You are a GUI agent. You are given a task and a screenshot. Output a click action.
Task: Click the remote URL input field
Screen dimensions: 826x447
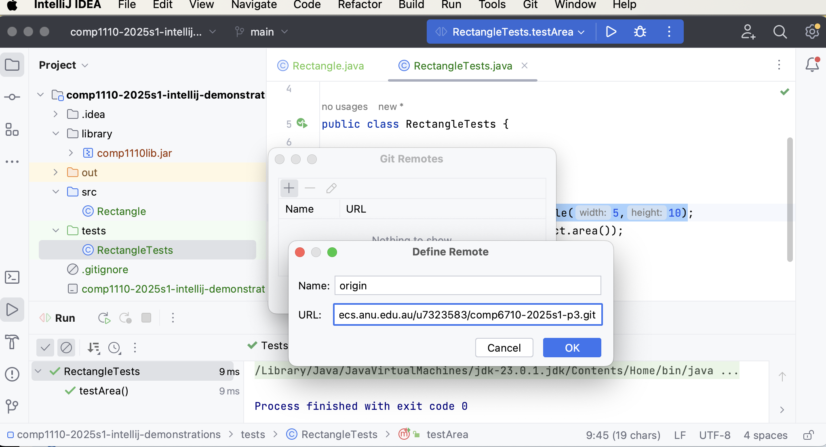(x=468, y=315)
